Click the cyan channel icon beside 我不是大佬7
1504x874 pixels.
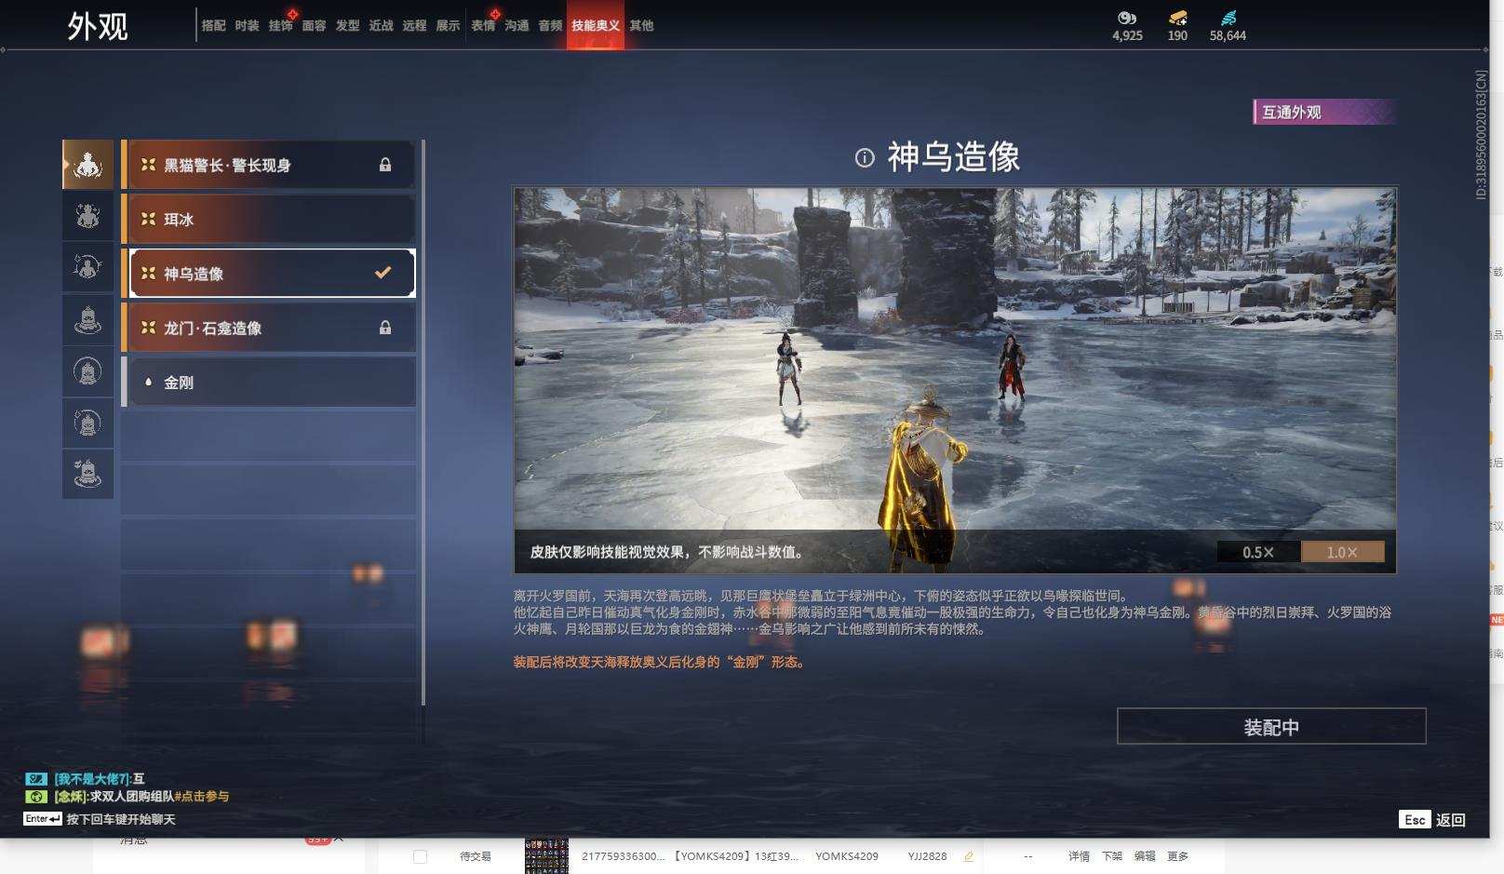tap(35, 778)
